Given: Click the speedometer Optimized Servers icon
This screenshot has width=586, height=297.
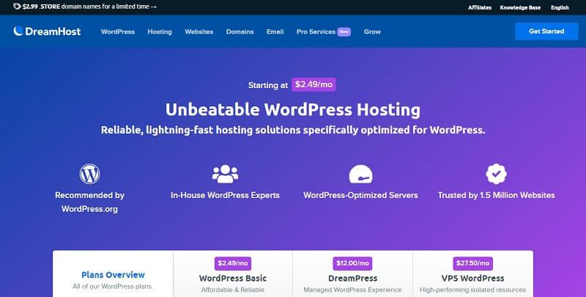Looking at the screenshot, I should pyautogui.click(x=360, y=174).
